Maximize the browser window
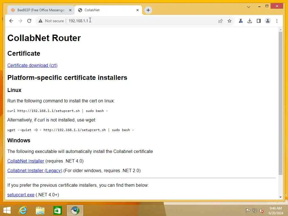 click(x=267, y=6)
